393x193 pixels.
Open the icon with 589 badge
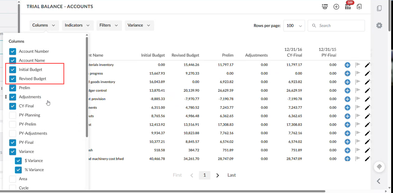coord(348,6)
